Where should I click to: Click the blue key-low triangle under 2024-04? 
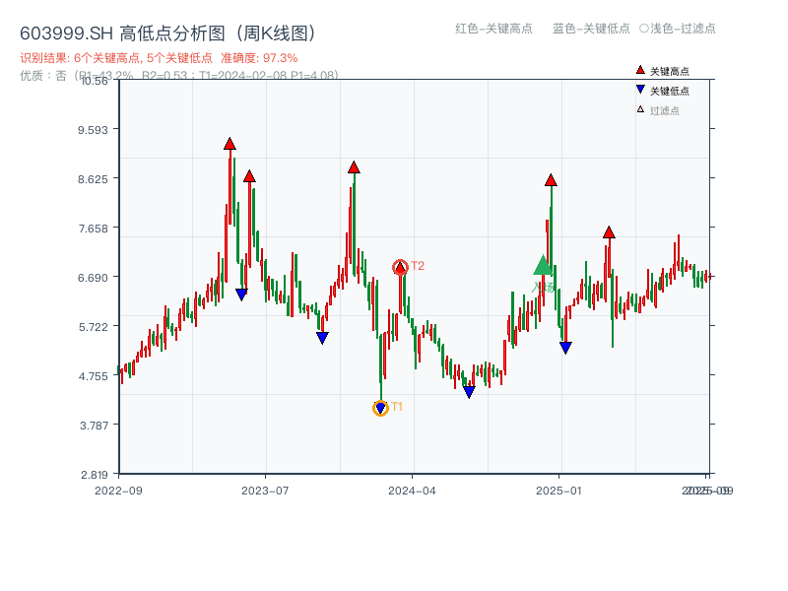point(469,392)
